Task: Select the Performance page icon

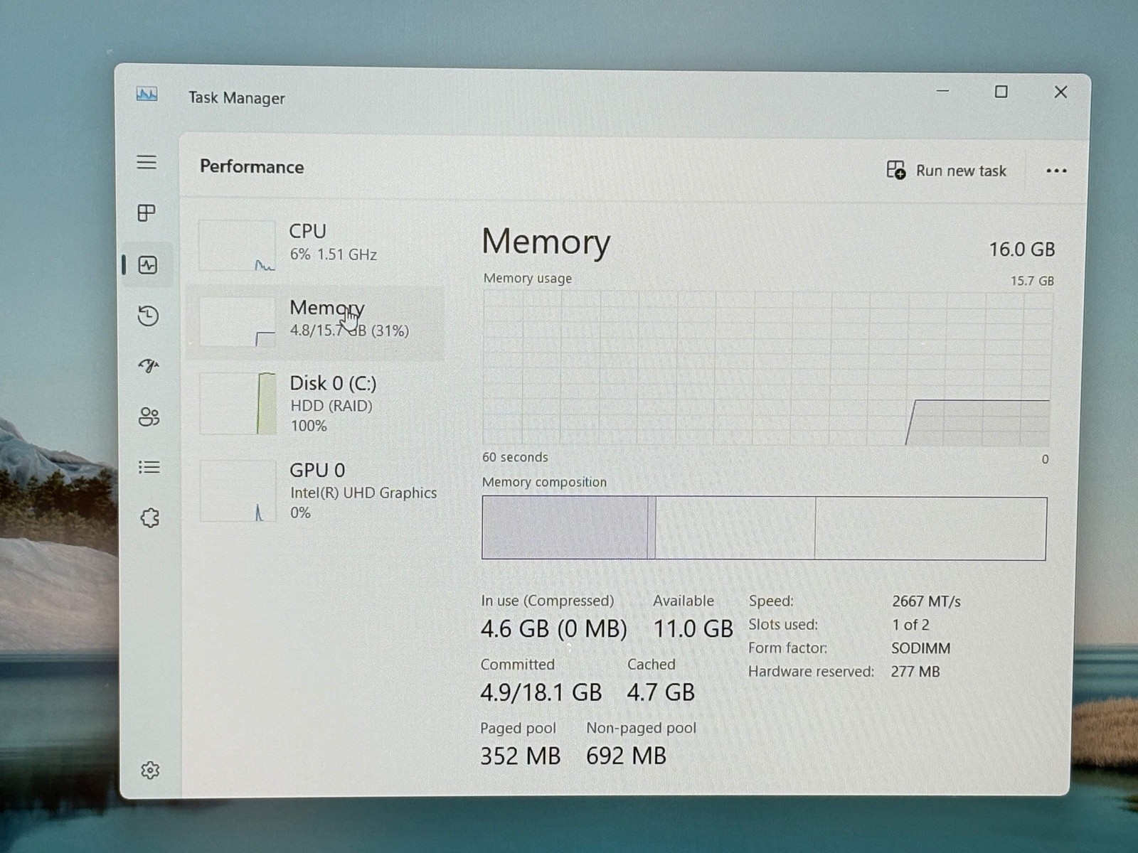Action: coord(148,265)
